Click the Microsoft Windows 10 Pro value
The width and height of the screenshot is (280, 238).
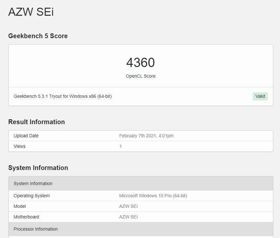coord(153,196)
